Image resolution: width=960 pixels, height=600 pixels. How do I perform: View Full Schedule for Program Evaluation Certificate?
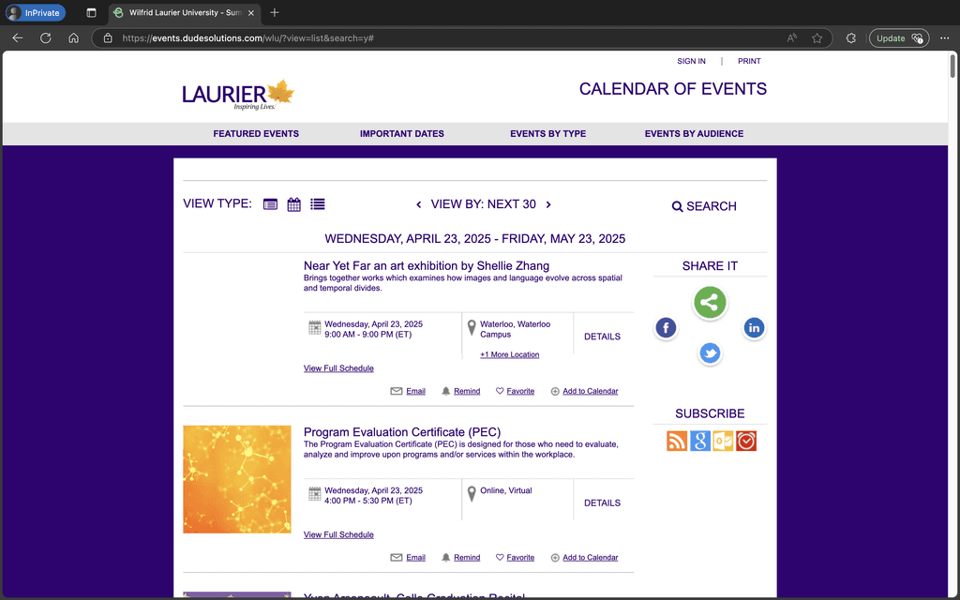(x=338, y=534)
